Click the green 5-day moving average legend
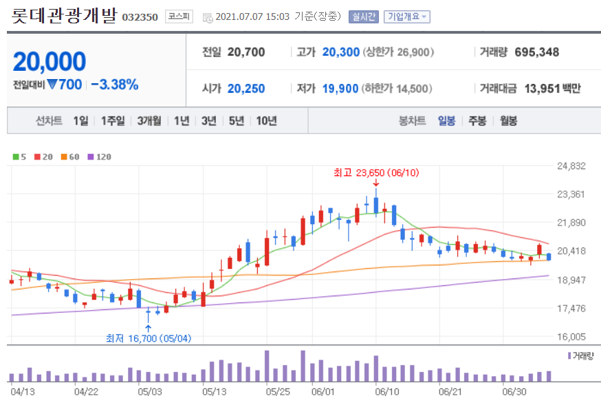 coord(19,157)
